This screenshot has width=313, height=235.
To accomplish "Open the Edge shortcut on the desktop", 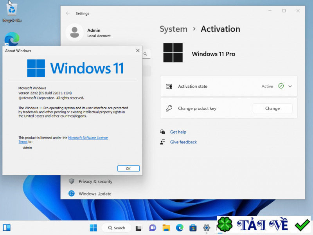I will [x=12, y=38].
